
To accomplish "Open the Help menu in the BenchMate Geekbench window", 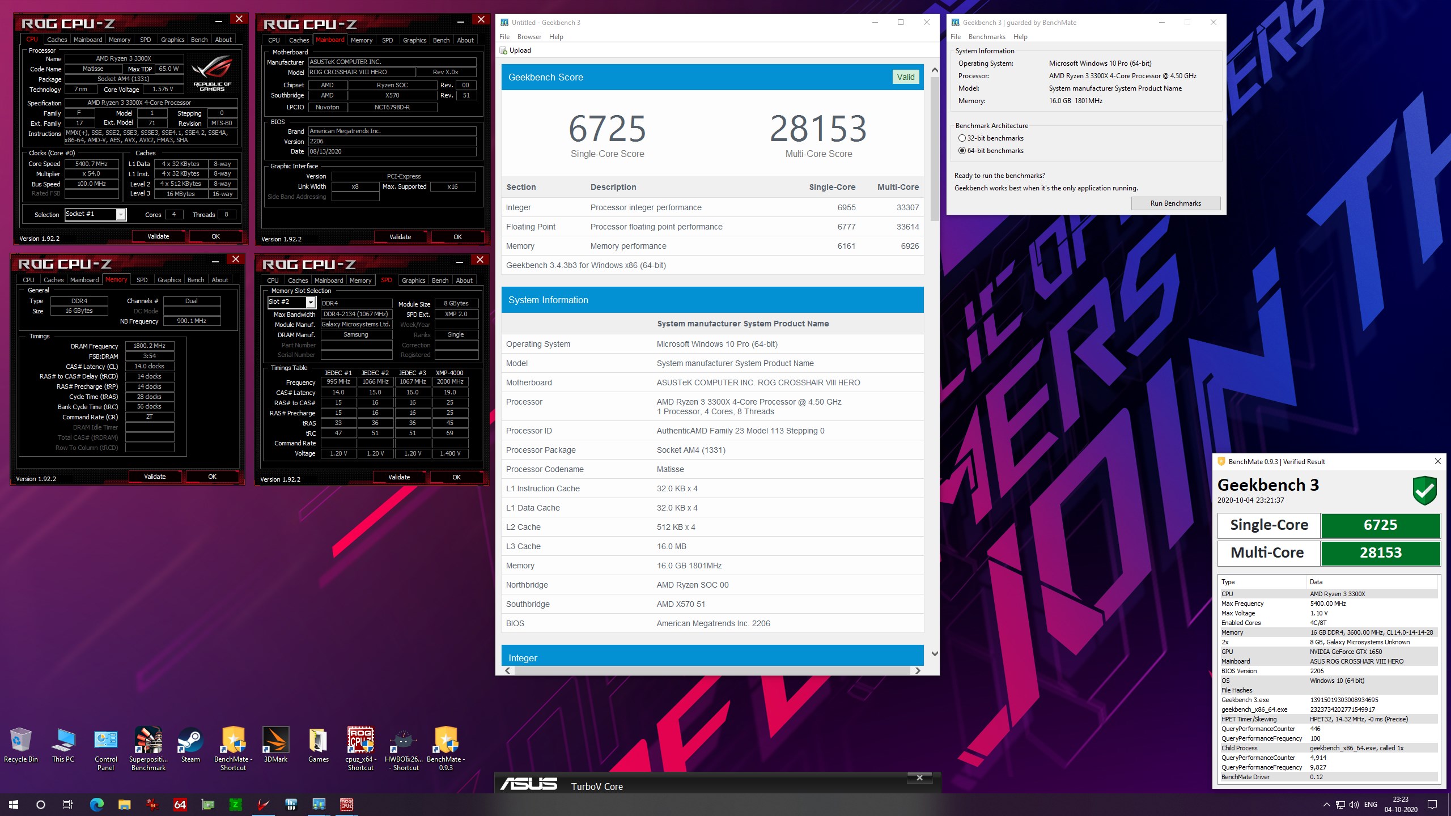I will coord(1020,37).
